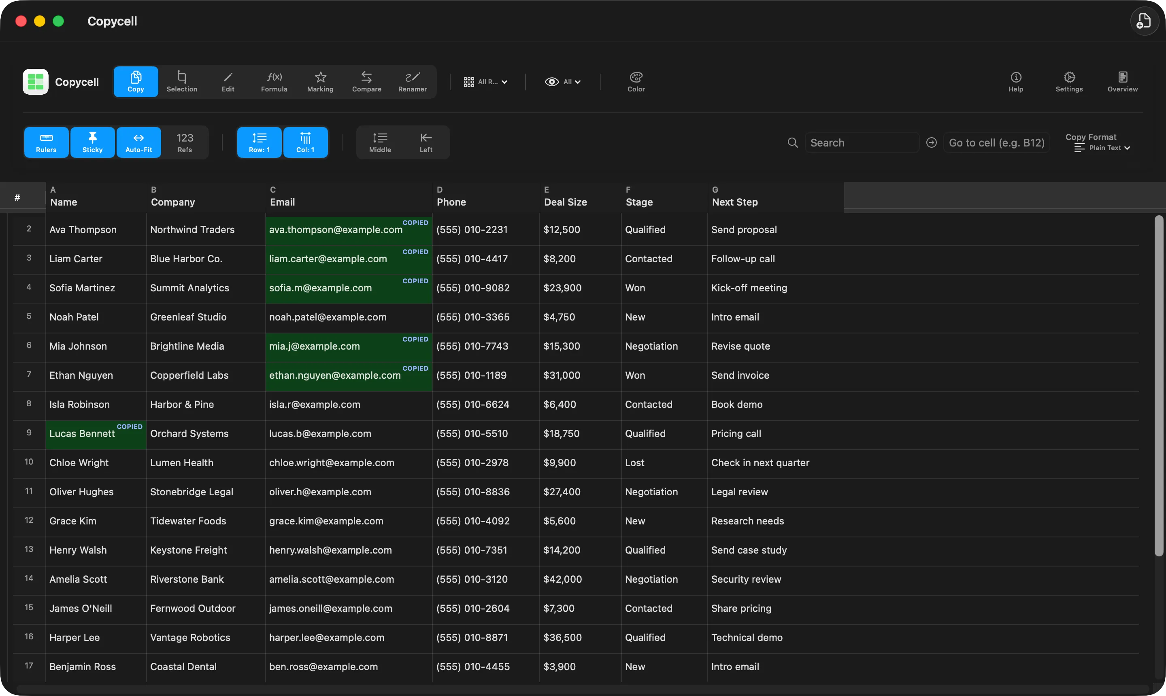Select column F Stage header

[664, 197]
